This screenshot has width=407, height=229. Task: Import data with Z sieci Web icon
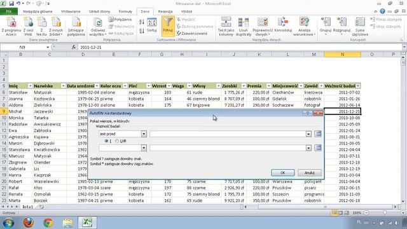click(28, 26)
